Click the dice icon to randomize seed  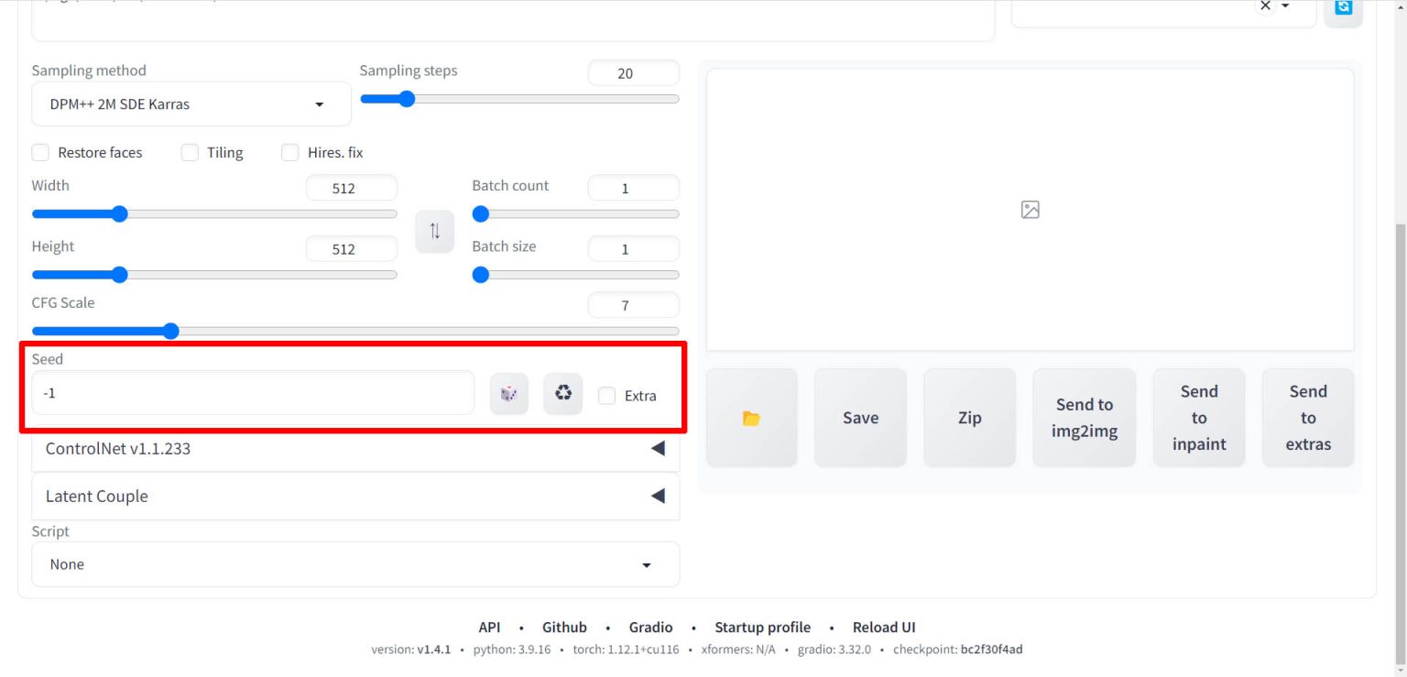508,394
